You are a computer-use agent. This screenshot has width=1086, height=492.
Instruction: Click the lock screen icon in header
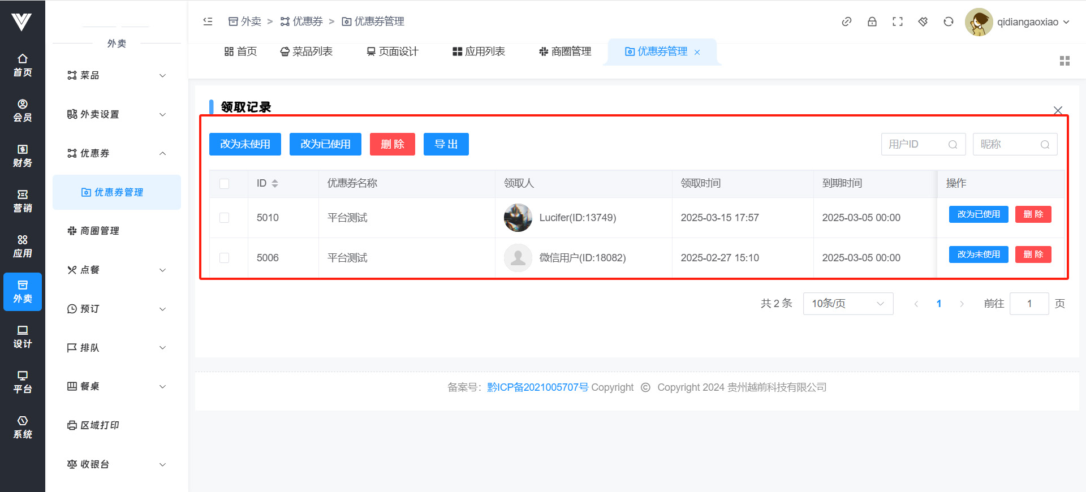[872, 21]
